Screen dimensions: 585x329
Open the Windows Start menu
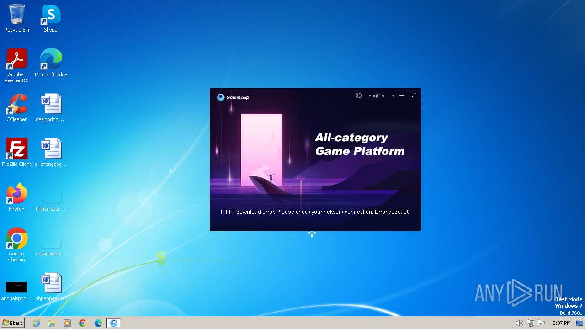tap(12, 323)
